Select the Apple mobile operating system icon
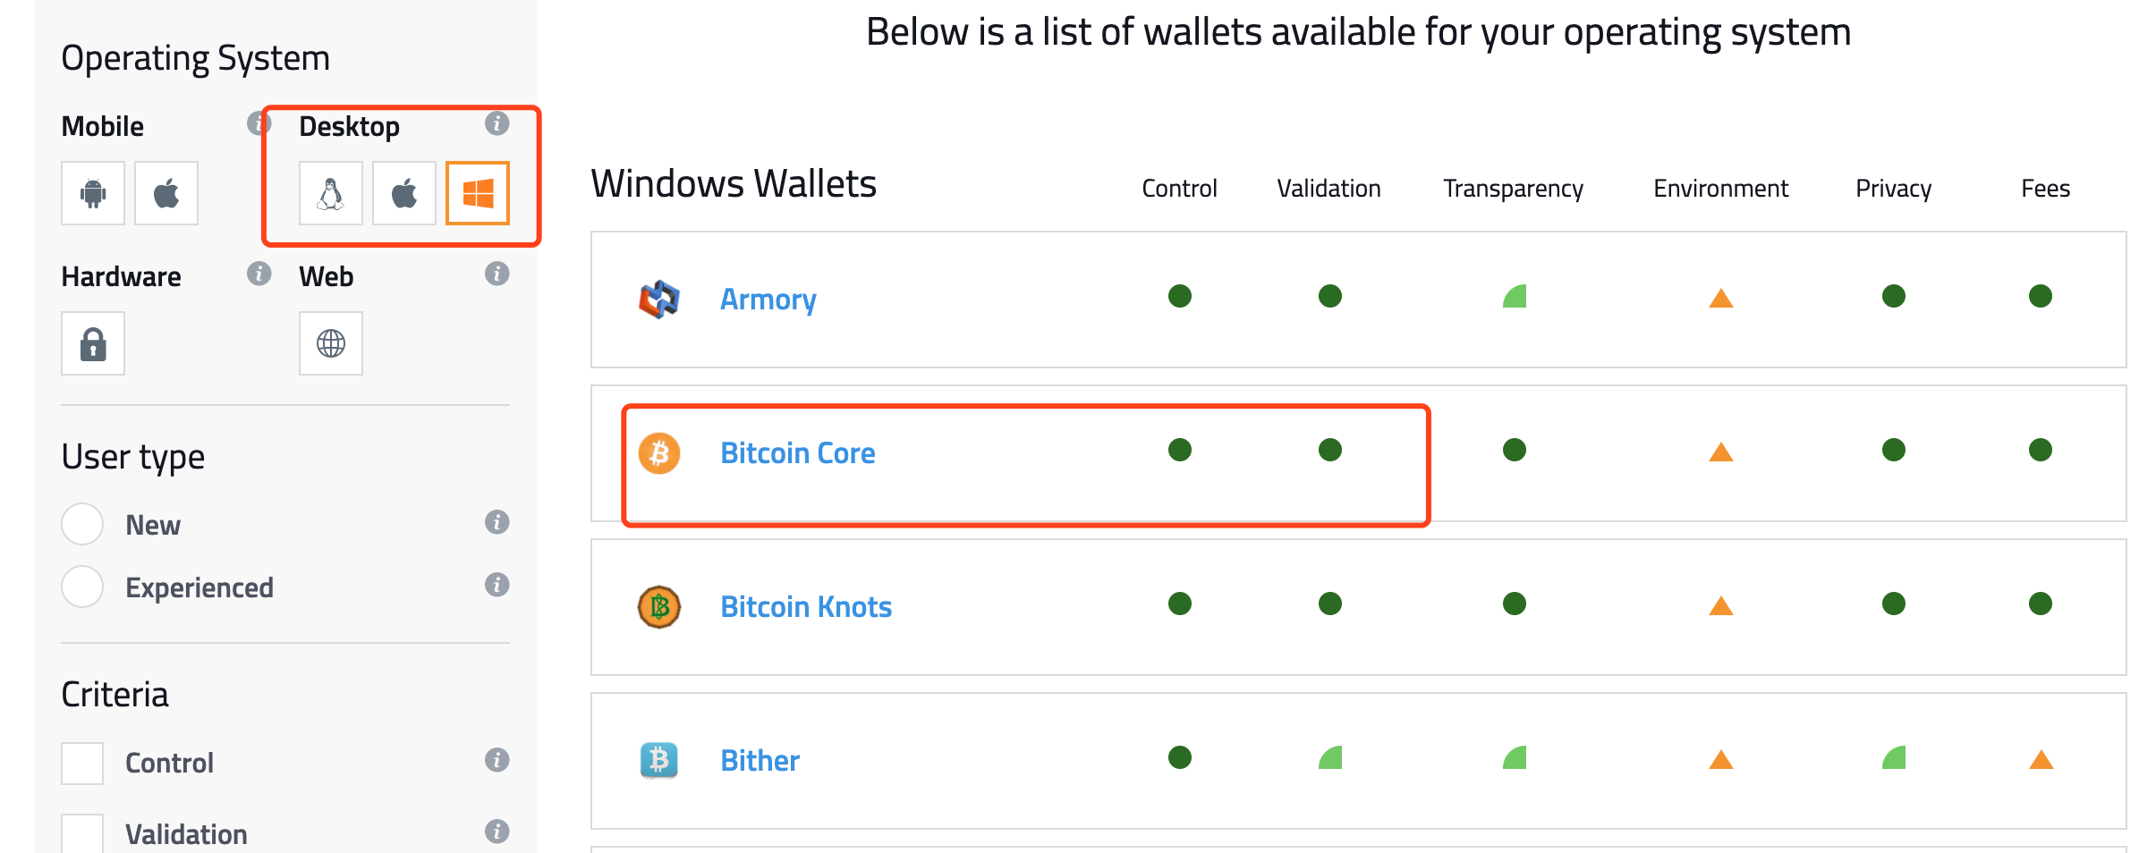 pos(166,193)
